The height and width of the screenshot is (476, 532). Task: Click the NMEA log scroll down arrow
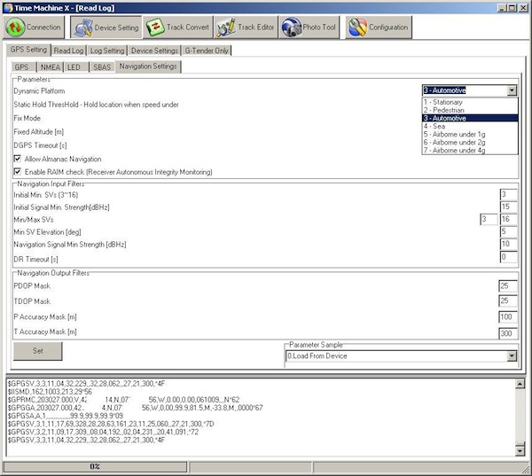(520, 451)
